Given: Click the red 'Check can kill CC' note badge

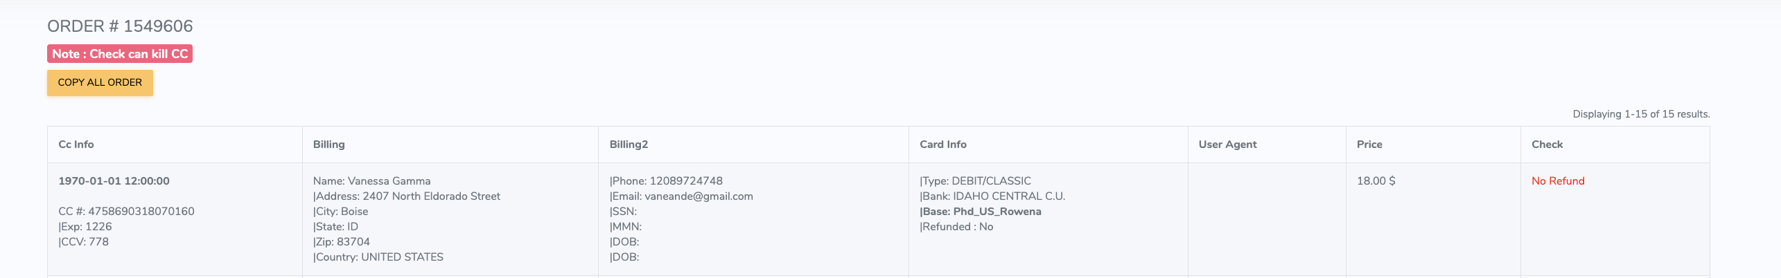Looking at the screenshot, I should pyautogui.click(x=120, y=54).
